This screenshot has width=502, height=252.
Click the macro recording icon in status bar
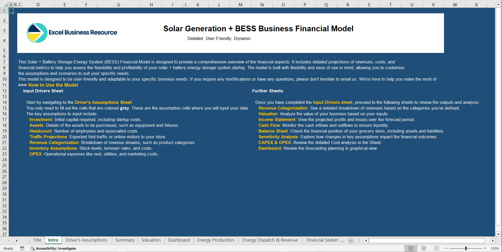pyautogui.click(x=22, y=248)
